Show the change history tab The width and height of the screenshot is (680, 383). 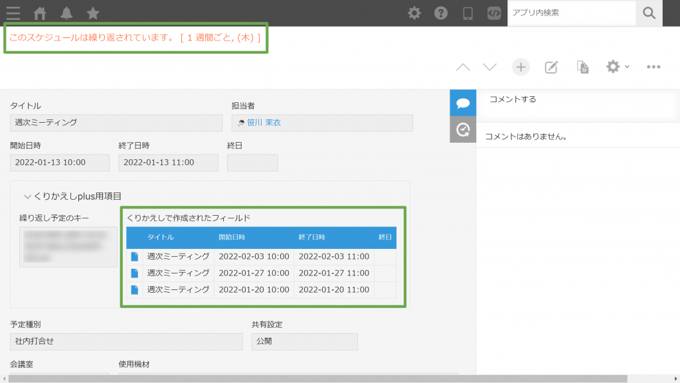463,129
